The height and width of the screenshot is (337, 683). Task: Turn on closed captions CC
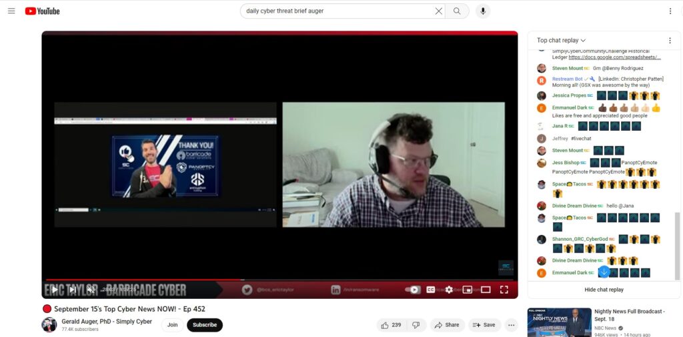tap(430, 290)
